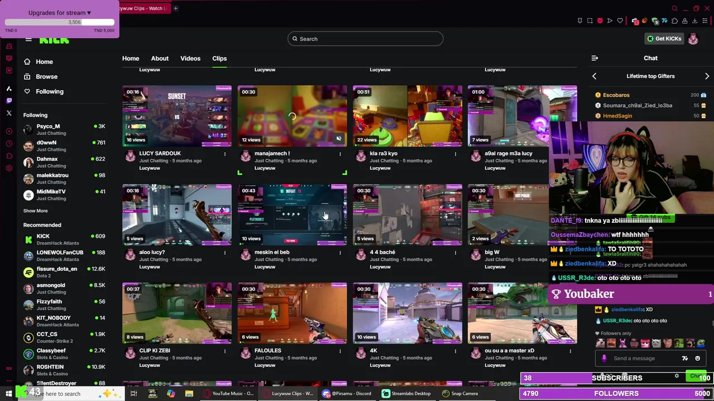The width and height of the screenshot is (714, 401).
Task: Switch to the channel Home tab
Action: (x=131, y=58)
